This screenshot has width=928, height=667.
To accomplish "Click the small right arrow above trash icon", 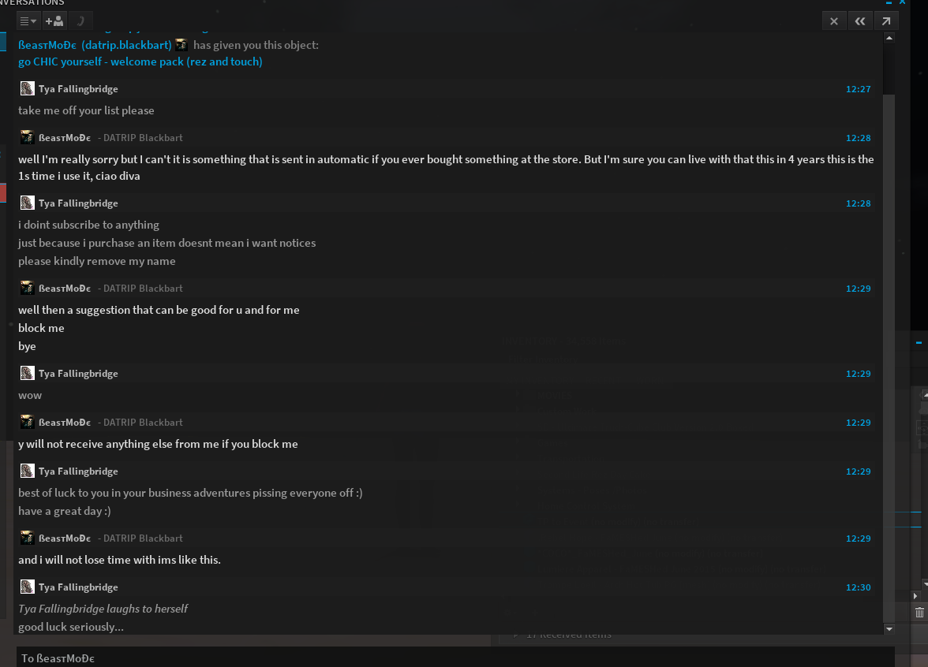I will [916, 596].
